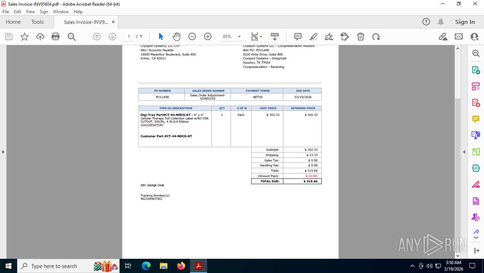Open Export PDF tool in sidebar

[x=476, y=70]
